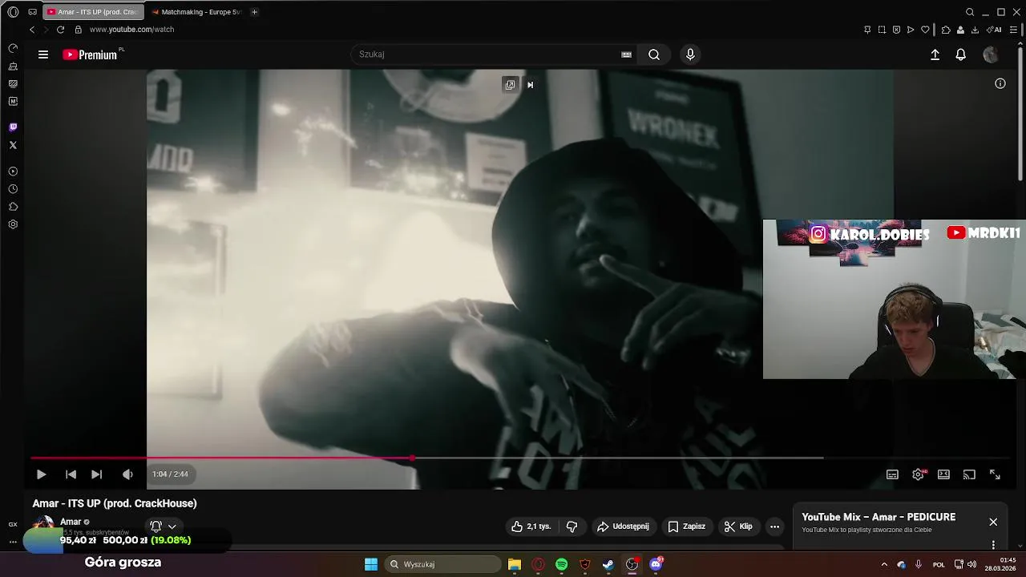Open the extensions puzzle icon in toolbar

coord(946,30)
